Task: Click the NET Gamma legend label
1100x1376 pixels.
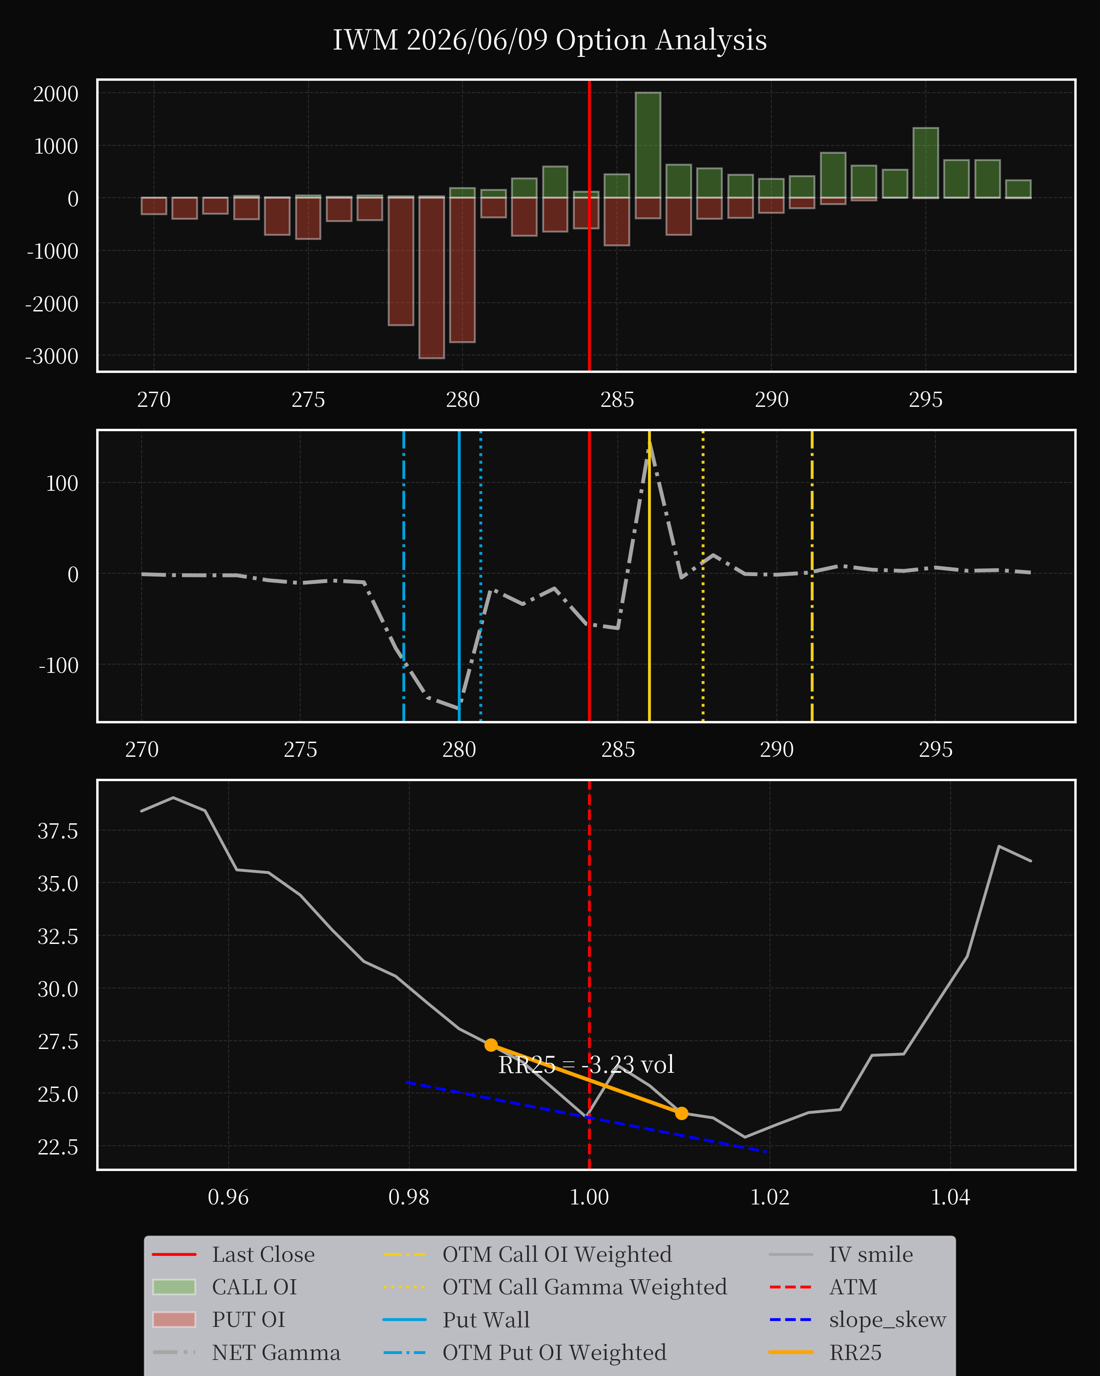Action: point(276,1353)
